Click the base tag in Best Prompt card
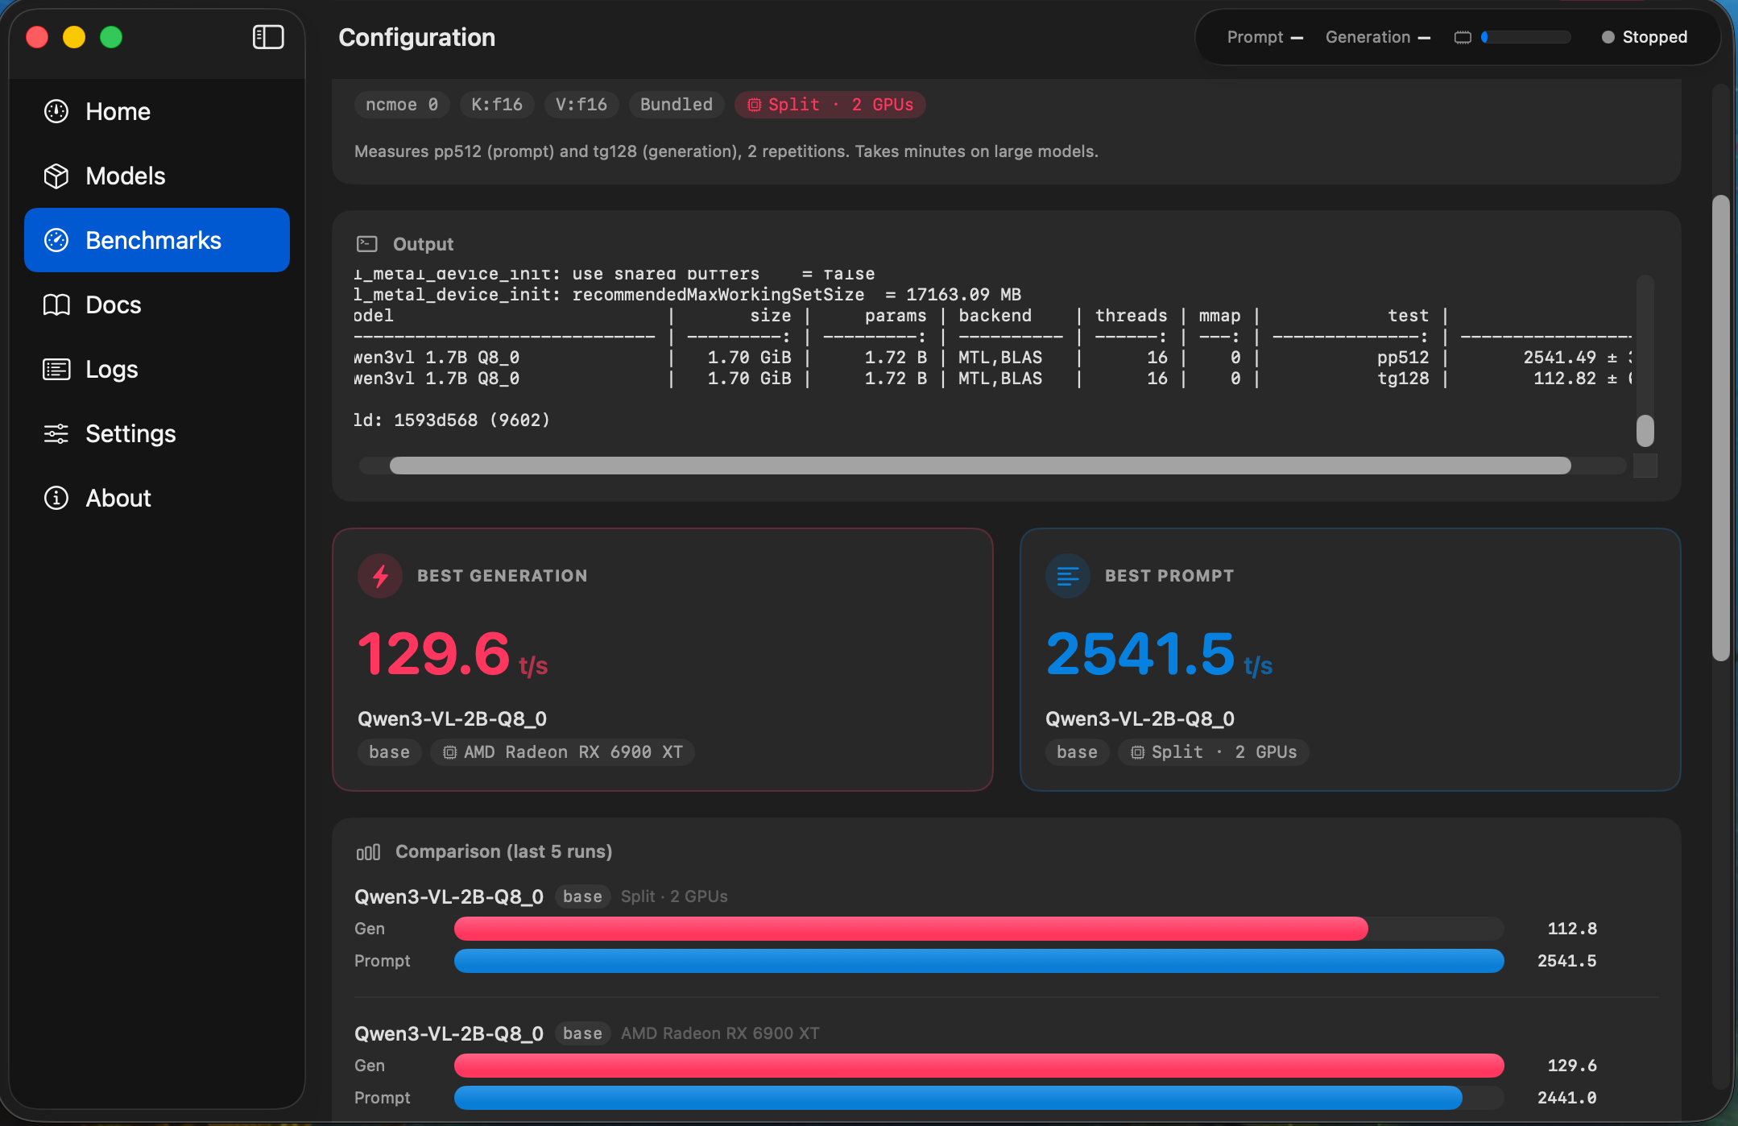1738x1126 pixels. click(x=1078, y=752)
